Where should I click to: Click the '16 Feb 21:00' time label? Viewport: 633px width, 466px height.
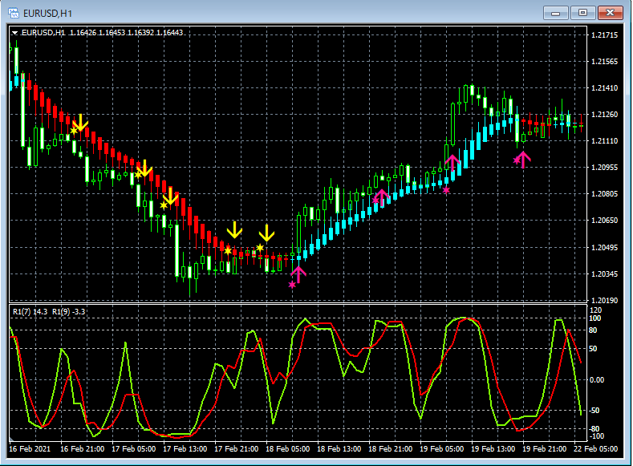82,448
